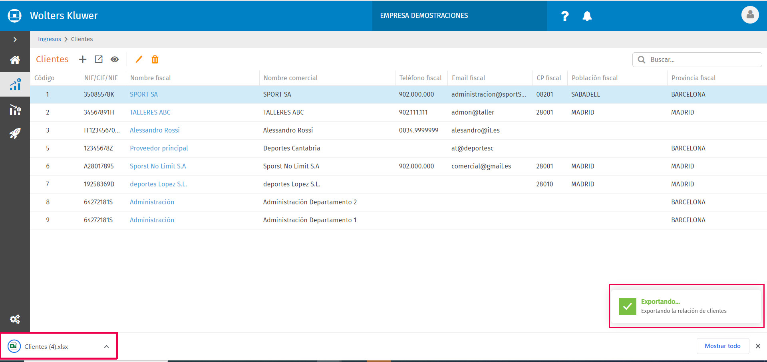This screenshot has height=362, width=767.
Task: Select the SABADELL población cell
Action: pyautogui.click(x=585, y=94)
